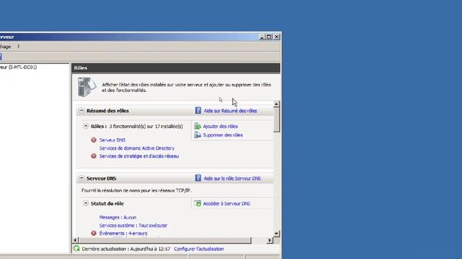462x259 pixels.
Task: Click the vertical scrollbar up arrow
Action: (x=276, y=104)
